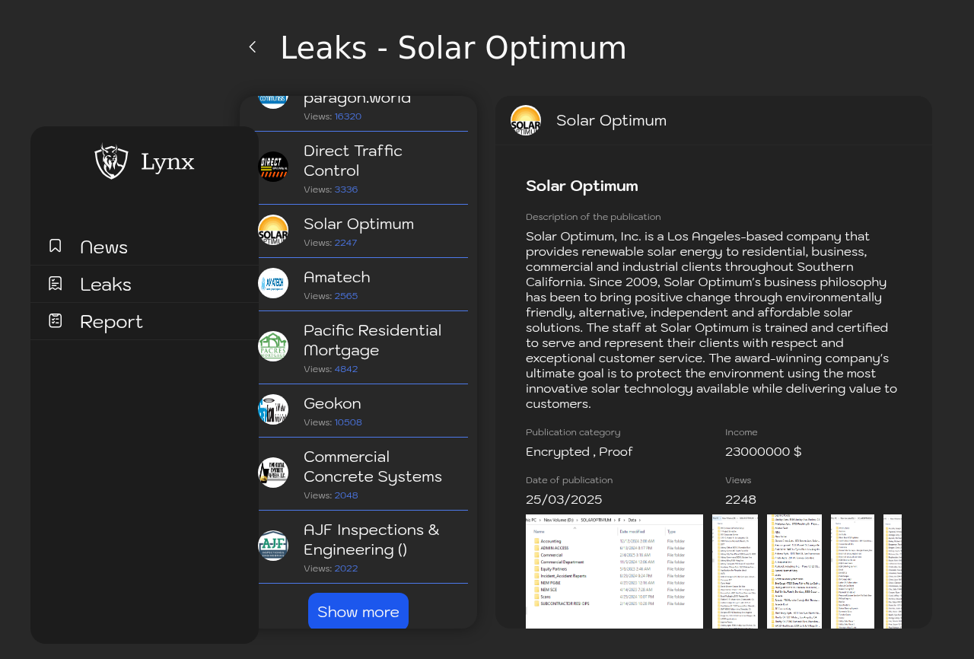
Task: Click the Lynx logo icon
Action: pos(111,161)
